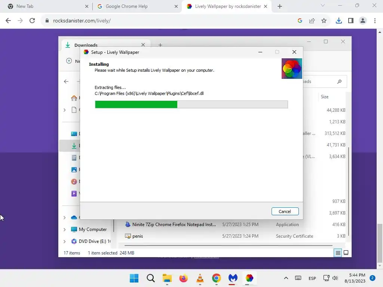383x287 pixels.
Task: Open Chrome tab search chevron
Action: 323,5
